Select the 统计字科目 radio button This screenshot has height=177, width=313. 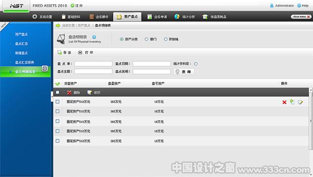[x=196, y=64]
